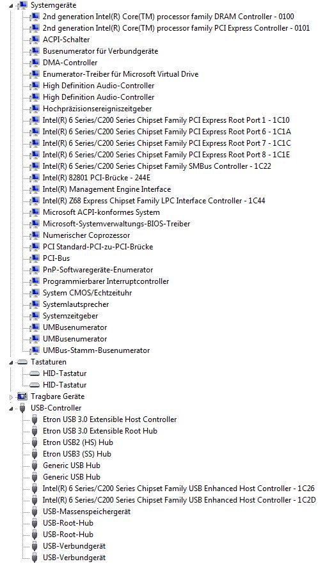This screenshot has height=564, width=332.
Task: Click the Microsoft-Systemverwaltungs-BIOS-Treiber icon
Action: point(35,224)
